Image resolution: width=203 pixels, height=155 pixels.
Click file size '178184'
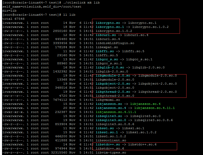[x=61, y=47]
